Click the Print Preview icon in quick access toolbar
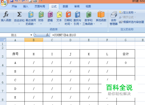 (x=30, y=1)
